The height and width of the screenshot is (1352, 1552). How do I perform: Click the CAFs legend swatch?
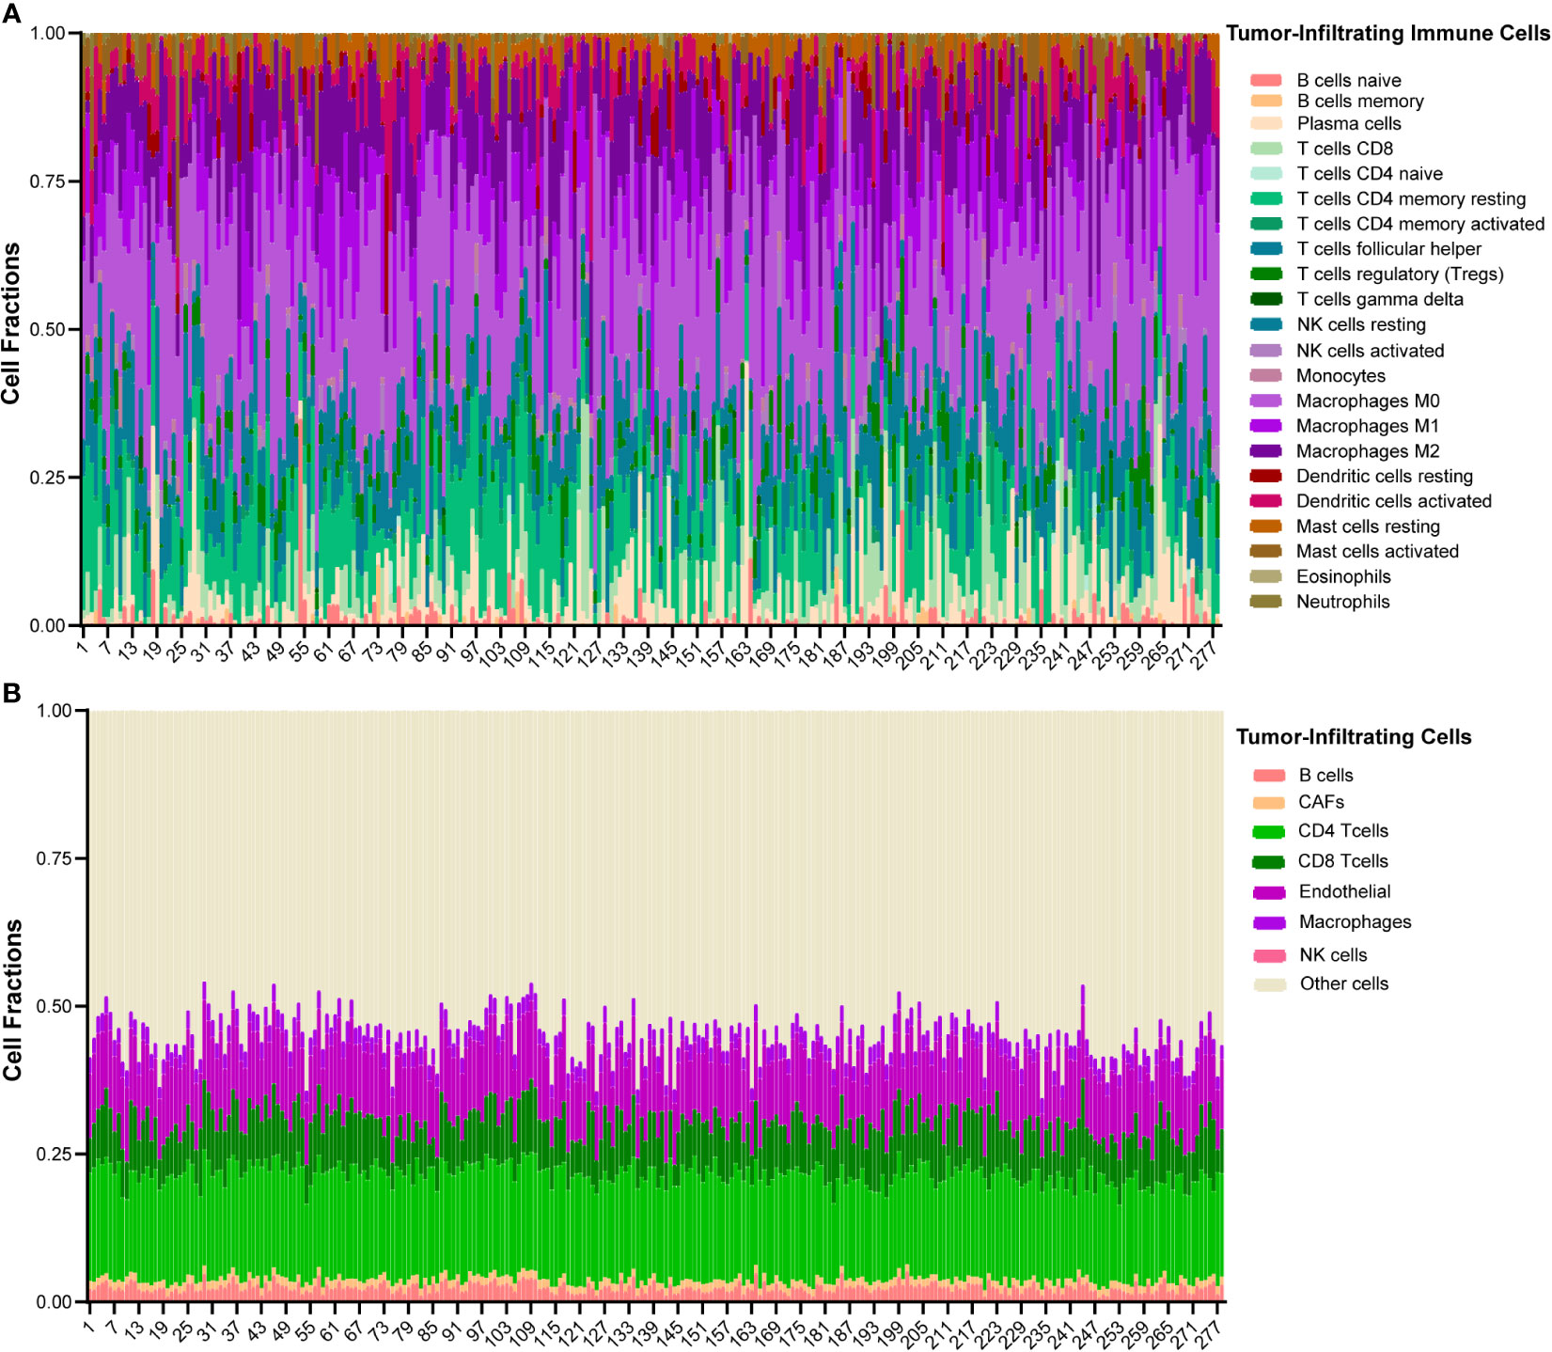click(x=1269, y=803)
